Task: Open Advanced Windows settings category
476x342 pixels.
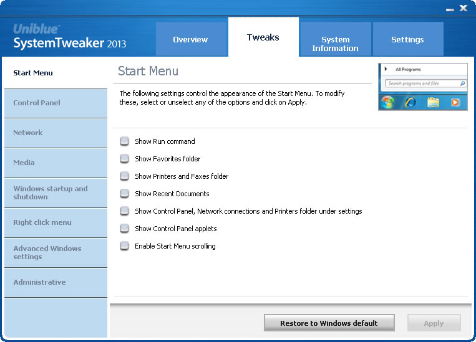Action: (x=56, y=252)
